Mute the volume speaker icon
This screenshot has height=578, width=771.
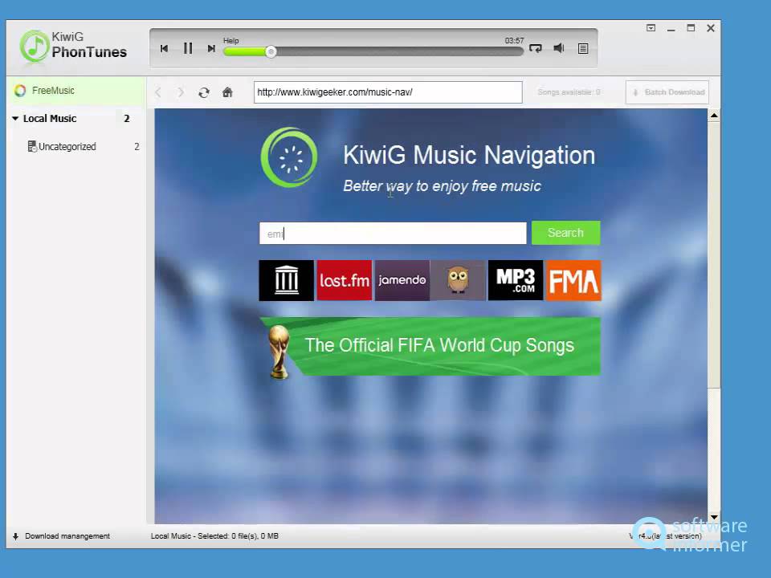[559, 47]
